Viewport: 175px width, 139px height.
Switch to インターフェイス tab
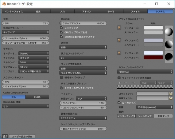pos(14,12)
